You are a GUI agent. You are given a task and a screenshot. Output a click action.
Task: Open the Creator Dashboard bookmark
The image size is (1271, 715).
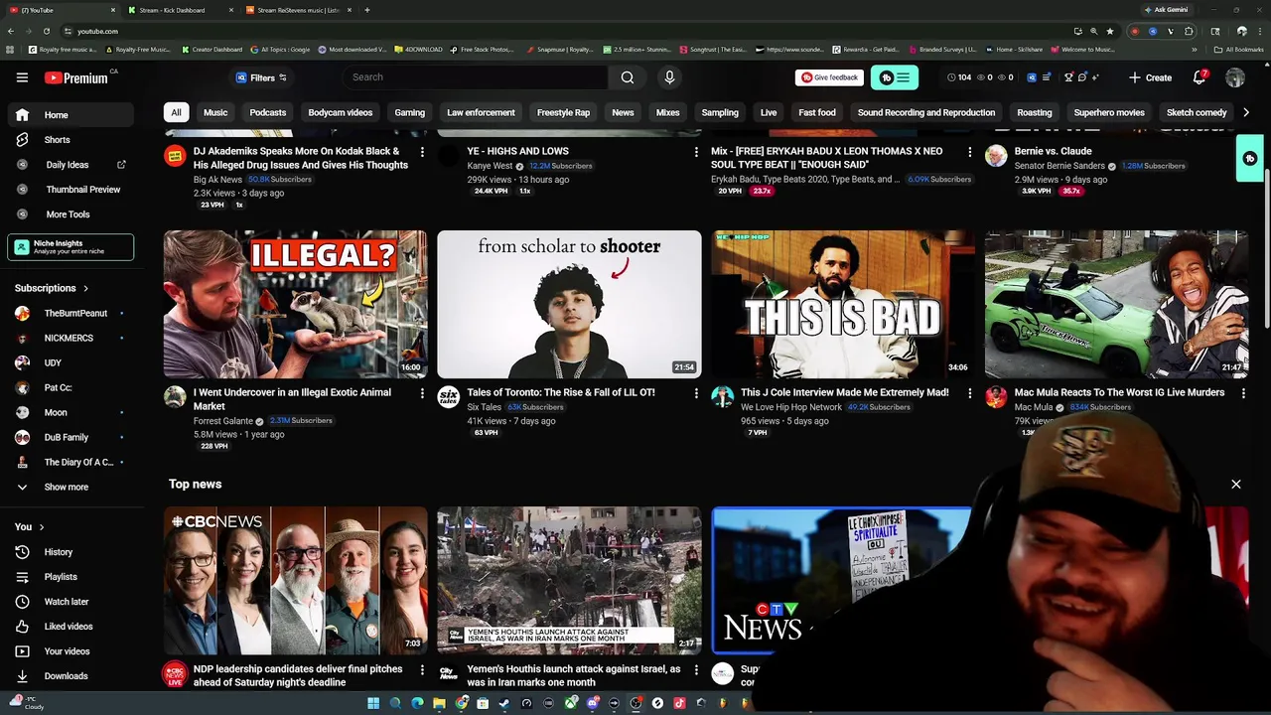tap(212, 49)
